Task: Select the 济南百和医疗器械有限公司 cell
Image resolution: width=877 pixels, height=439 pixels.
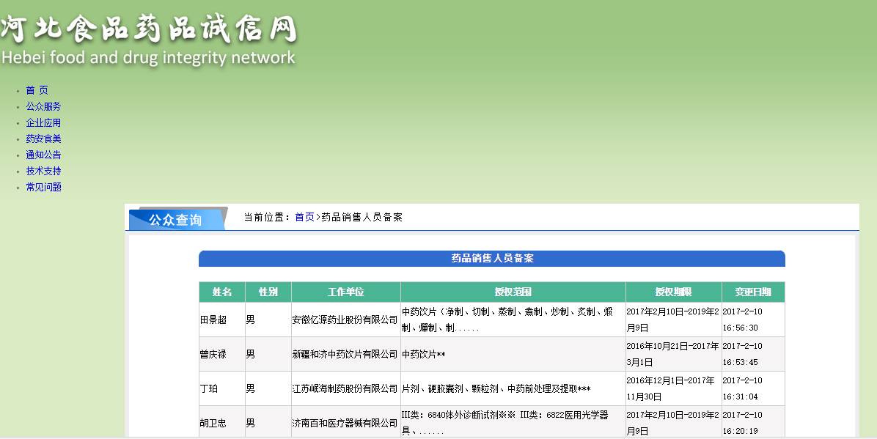Action: pyautogui.click(x=345, y=423)
